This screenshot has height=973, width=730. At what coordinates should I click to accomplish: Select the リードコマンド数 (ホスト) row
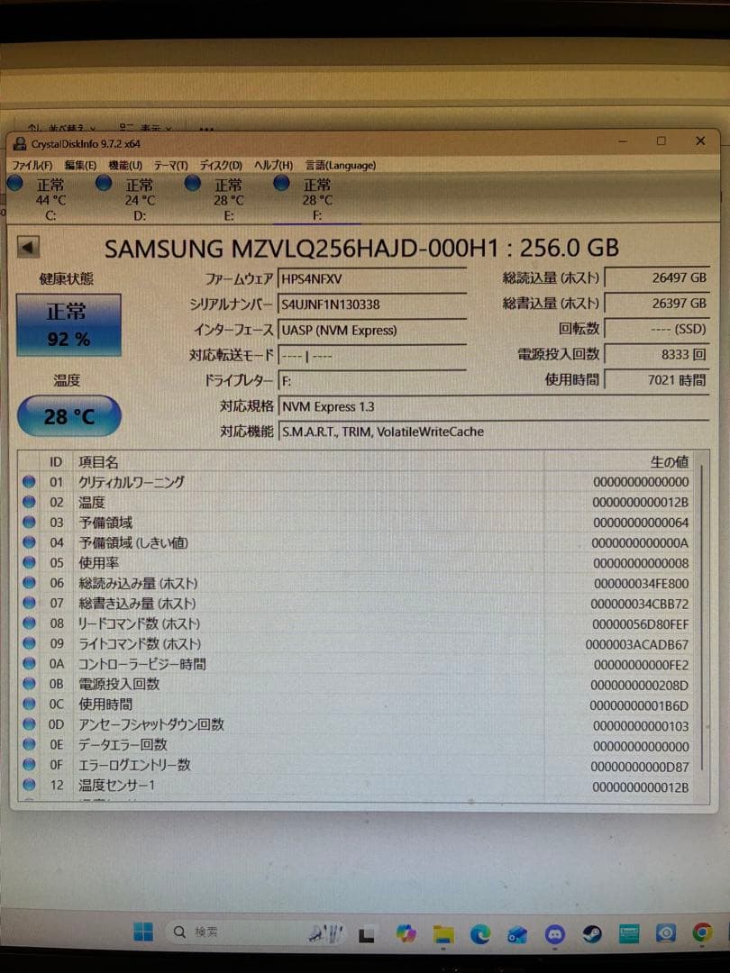point(358,623)
